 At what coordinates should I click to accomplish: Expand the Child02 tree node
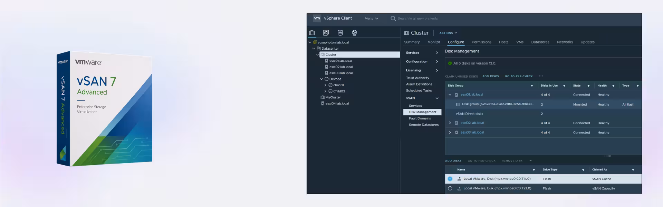click(325, 91)
